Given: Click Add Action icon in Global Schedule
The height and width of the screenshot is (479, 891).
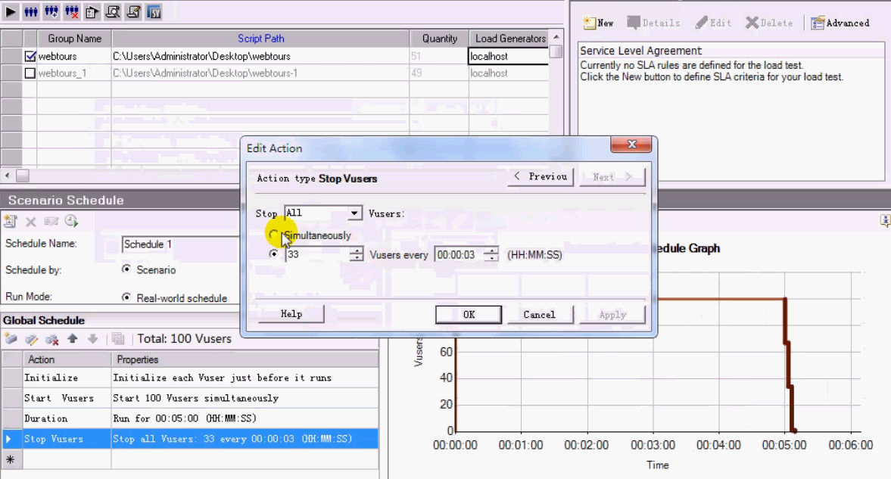Looking at the screenshot, I should (x=11, y=339).
